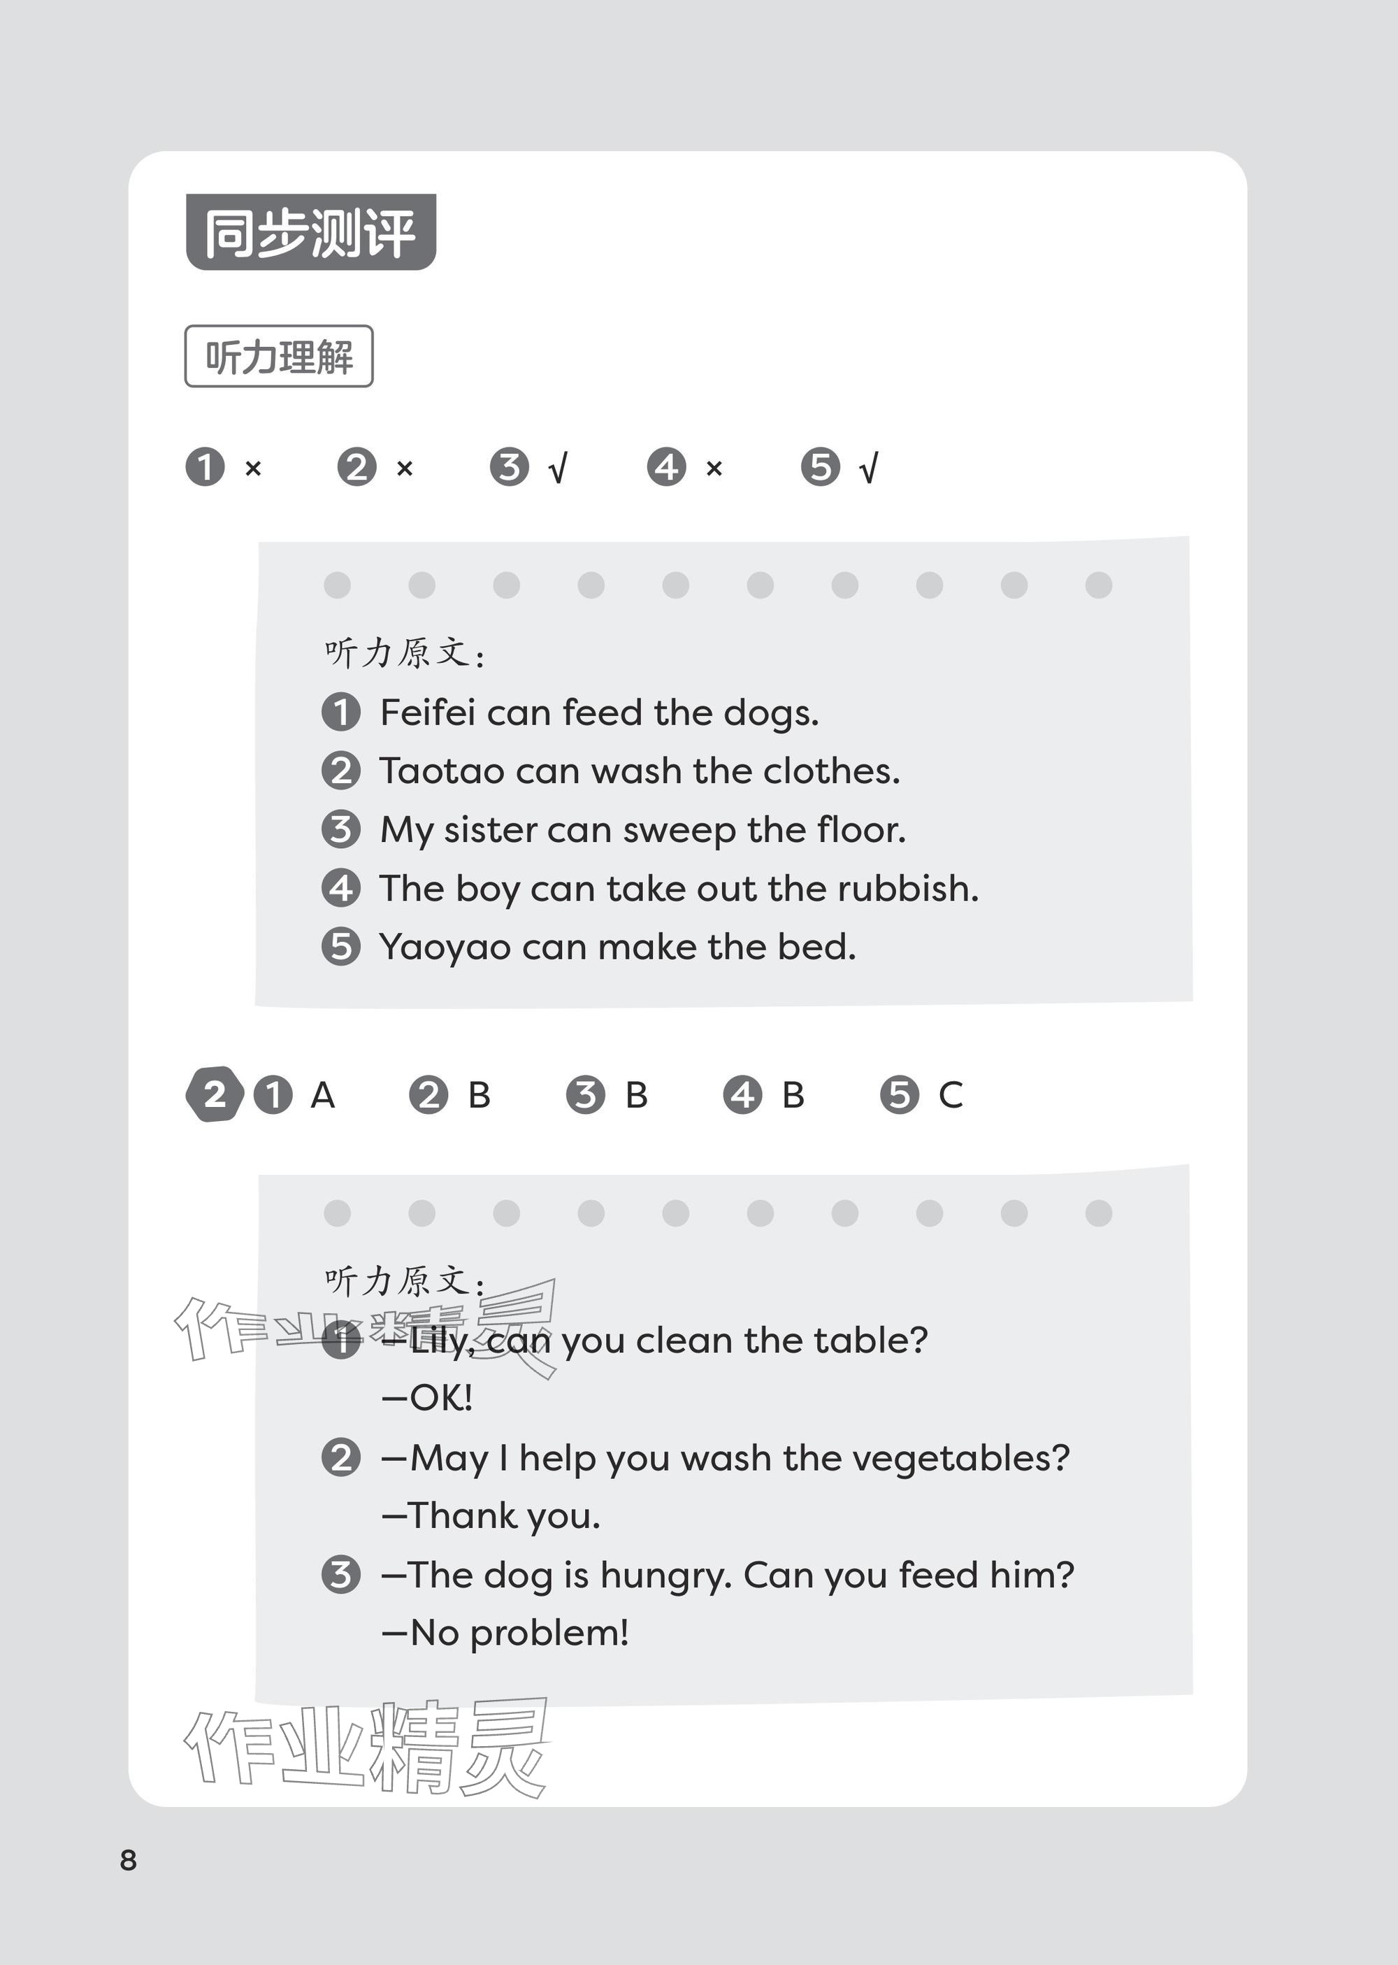Click the circle 3 beside 'My sister can sweep'
Viewport: 1398px width, 1965px height.
click(x=341, y=829)
